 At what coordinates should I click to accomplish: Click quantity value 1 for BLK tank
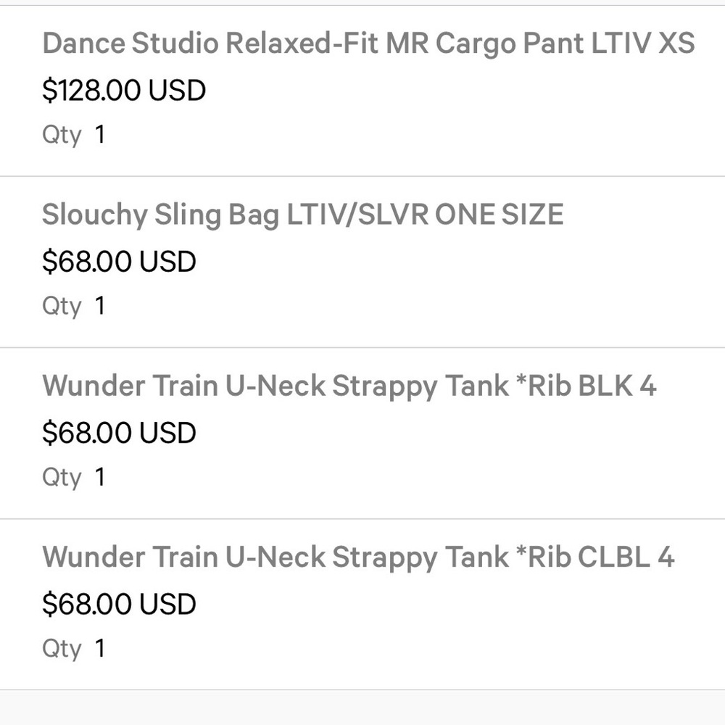100,477
